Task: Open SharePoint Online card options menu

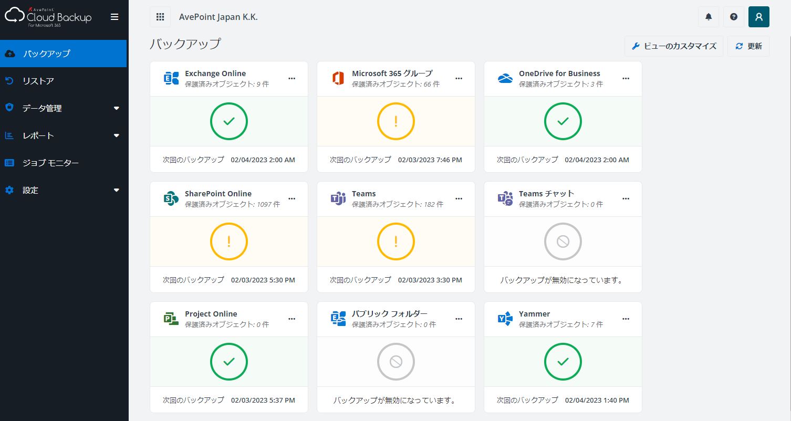Action: point(292,198)
